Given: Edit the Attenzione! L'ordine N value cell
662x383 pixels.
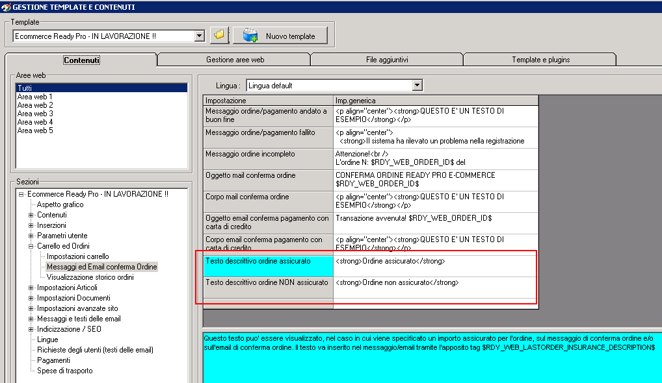Looking at the screenshot, I should 436,158.
